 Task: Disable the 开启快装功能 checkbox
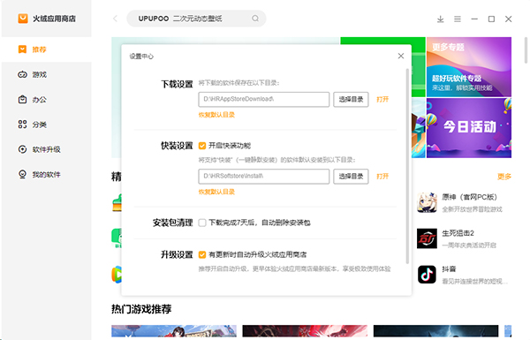[x=202, y=146]
